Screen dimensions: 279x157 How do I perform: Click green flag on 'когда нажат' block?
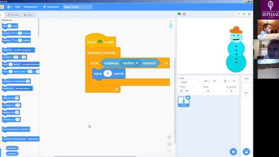pyautogui.click(x=100, y=42)
